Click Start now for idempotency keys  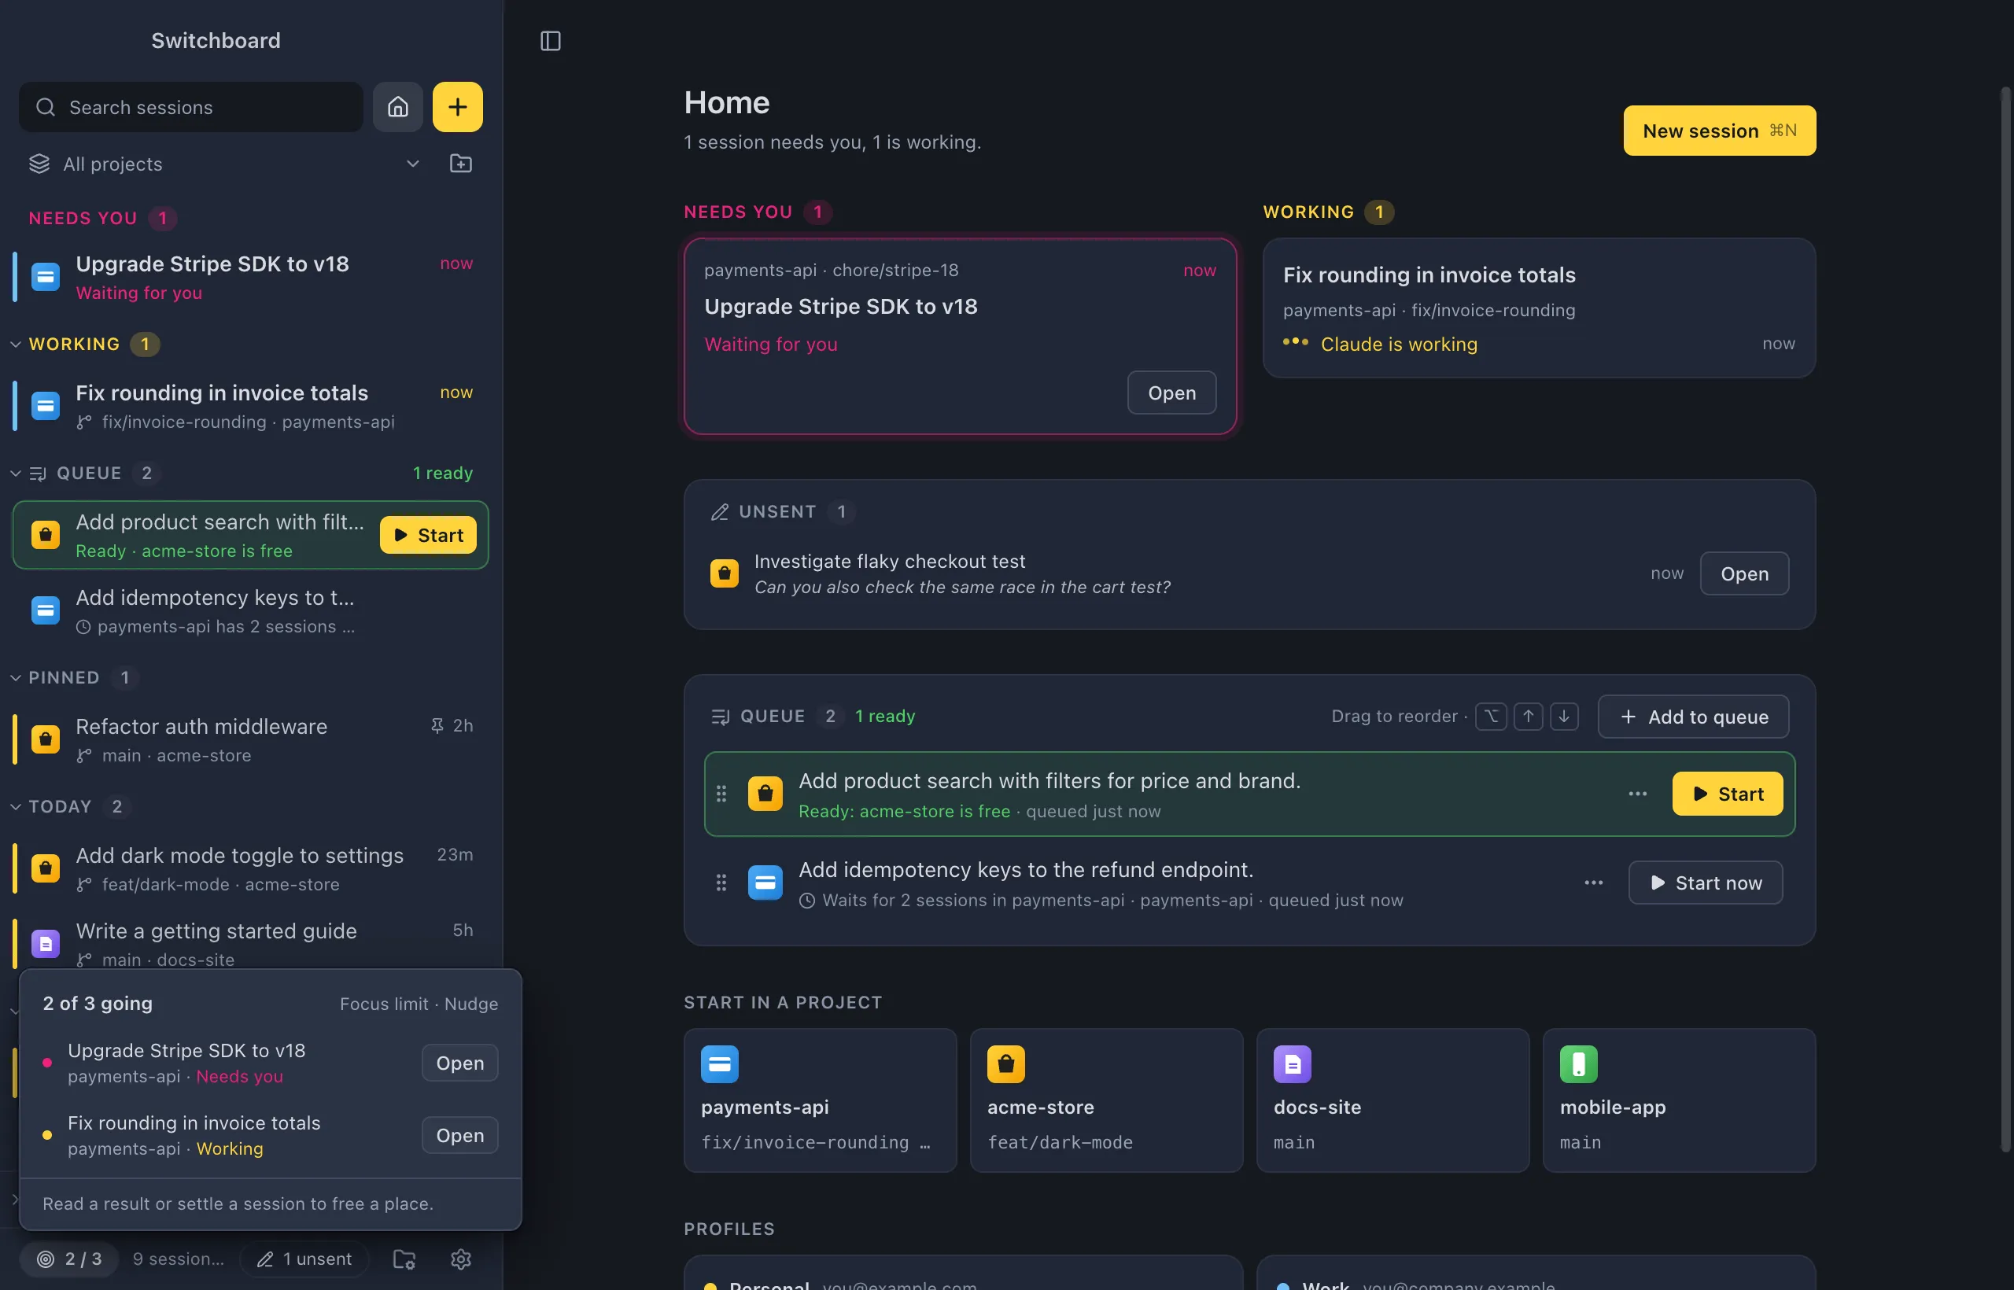(x=1705, y=882)
